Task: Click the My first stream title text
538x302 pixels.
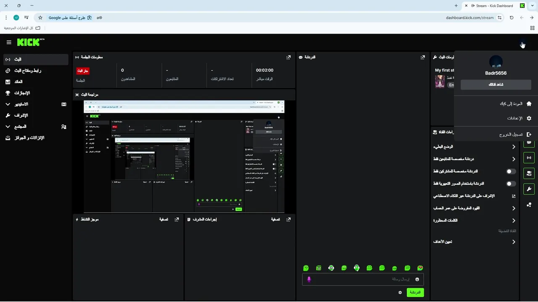Action: (x=445, y=70)
